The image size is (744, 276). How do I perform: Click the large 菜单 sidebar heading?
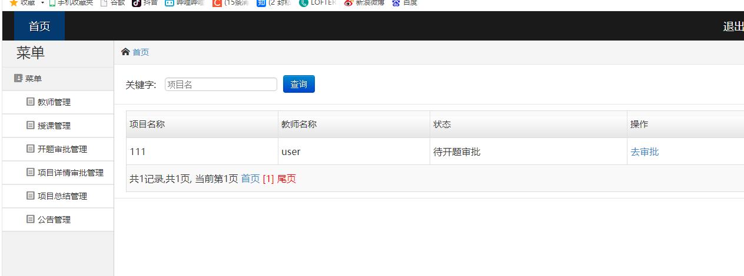tap(31, 53)
